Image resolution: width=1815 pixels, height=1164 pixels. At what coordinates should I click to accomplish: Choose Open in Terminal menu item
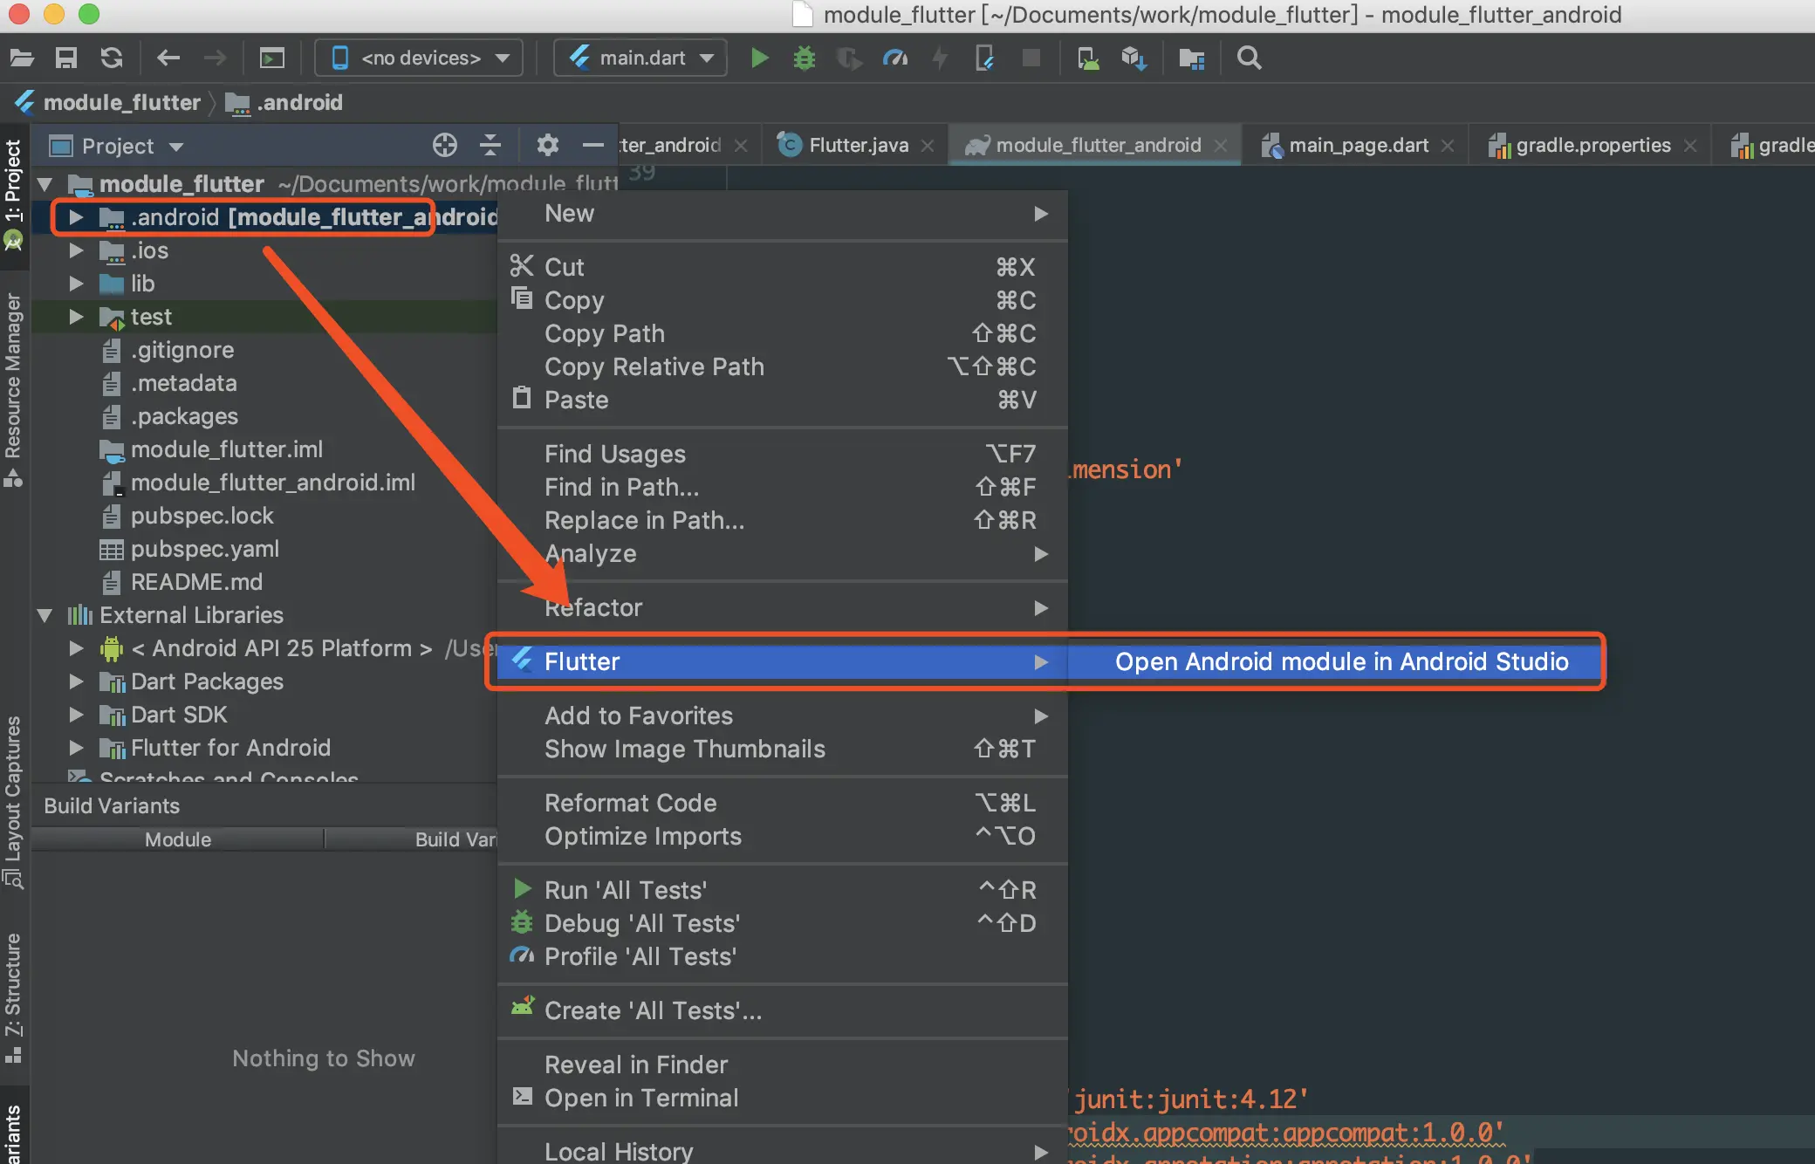click(782, 1098)
